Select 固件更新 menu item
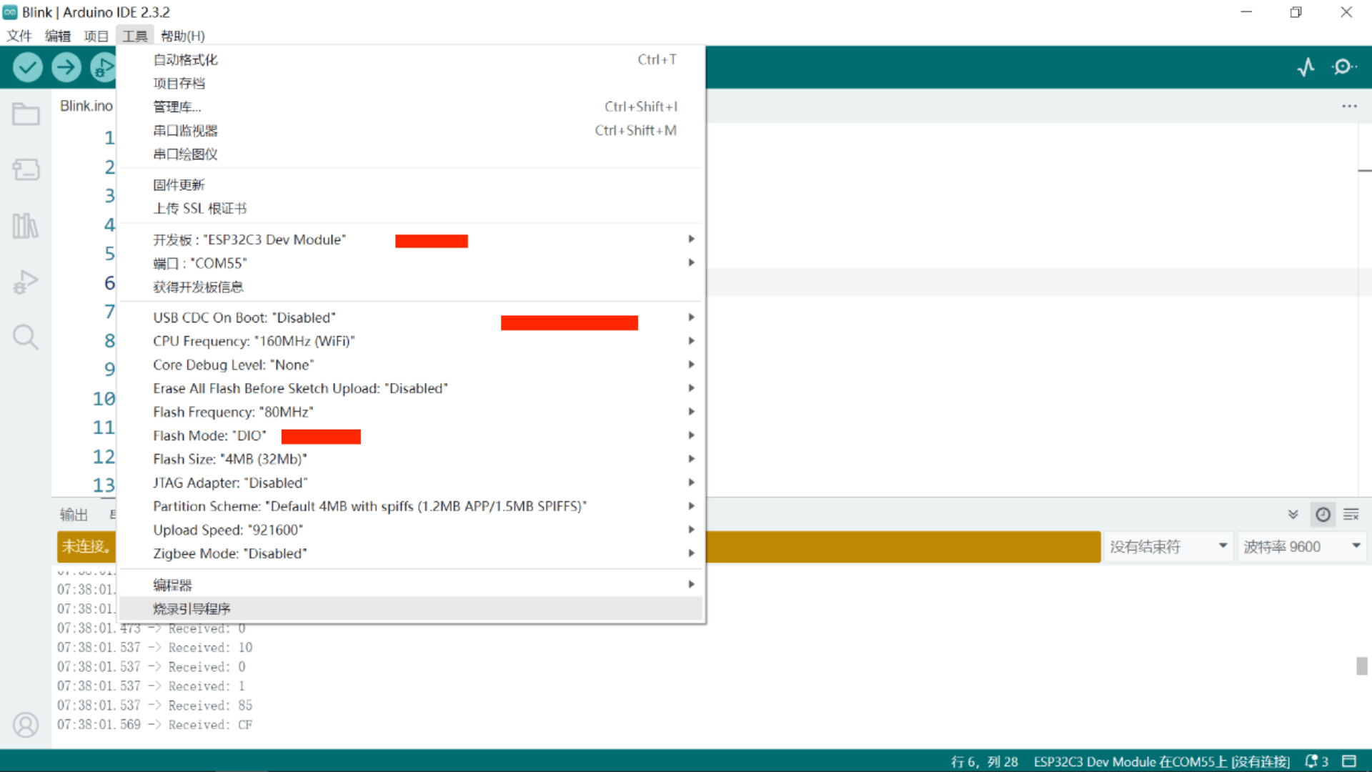 [x=412, y=184]
